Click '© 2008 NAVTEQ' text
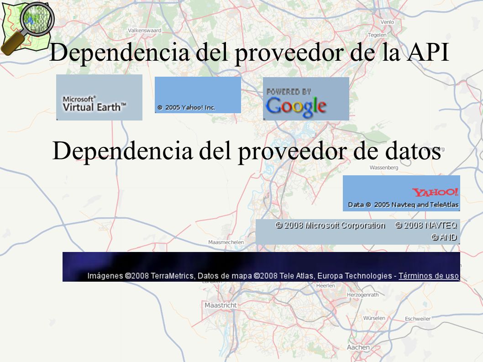The width and height of the screenshot is (483, 362). pyautogui.click(x=426, y=226)
